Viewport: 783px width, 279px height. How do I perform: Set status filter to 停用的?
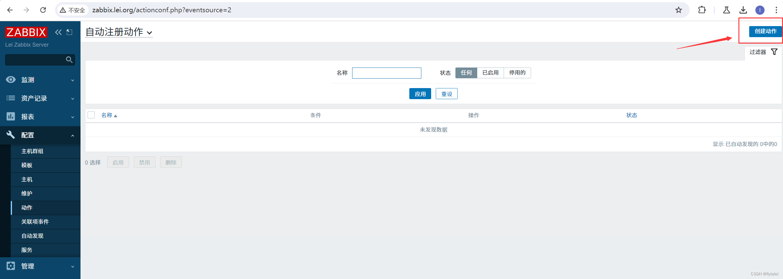(517, 73)
